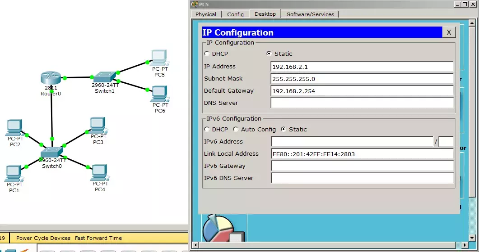The width and height of the screenshot is (479, 252).
Task: Click the PC5 computer icon
Action: point(160,58)
